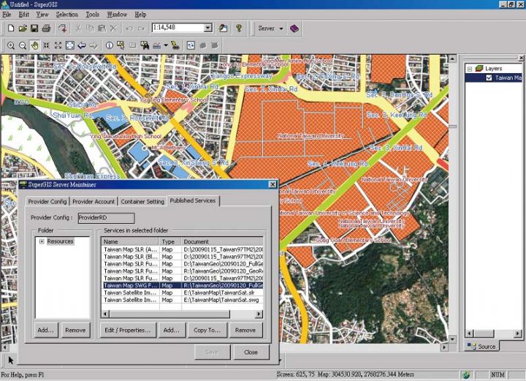The width and height of the screenshot is (526, 381).
Task: Toggle the Taiwan Map layer checkbox
Action: (489, 78)
